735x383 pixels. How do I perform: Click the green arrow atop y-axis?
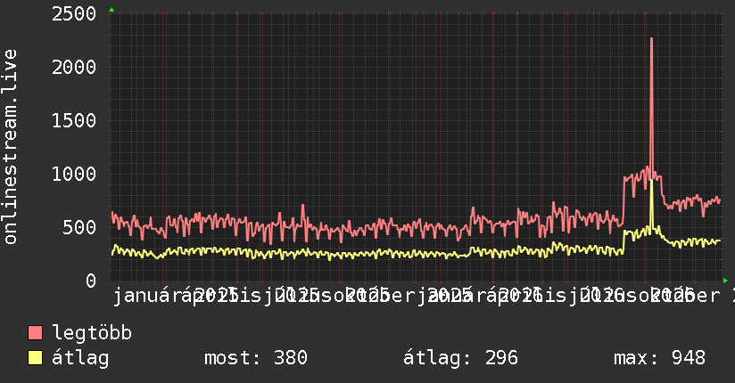click(x=111, y=10)
